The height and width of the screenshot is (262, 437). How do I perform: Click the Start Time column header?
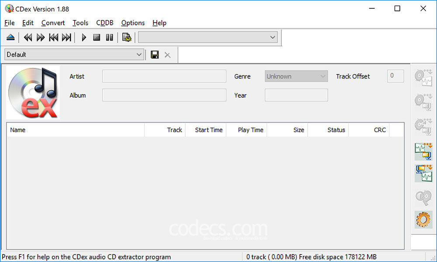coord(206,130)
